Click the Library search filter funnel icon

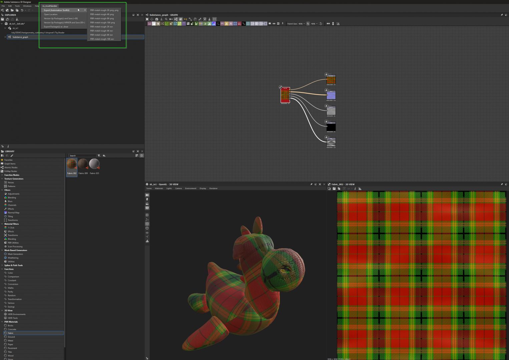pyautogui.click(x=99, y=156)
